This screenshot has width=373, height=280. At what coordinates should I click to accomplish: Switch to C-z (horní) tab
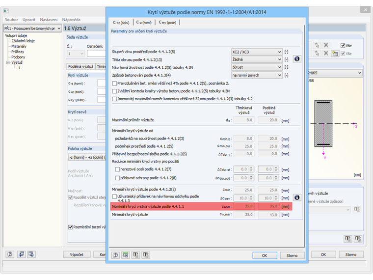(x=144, y=23)
